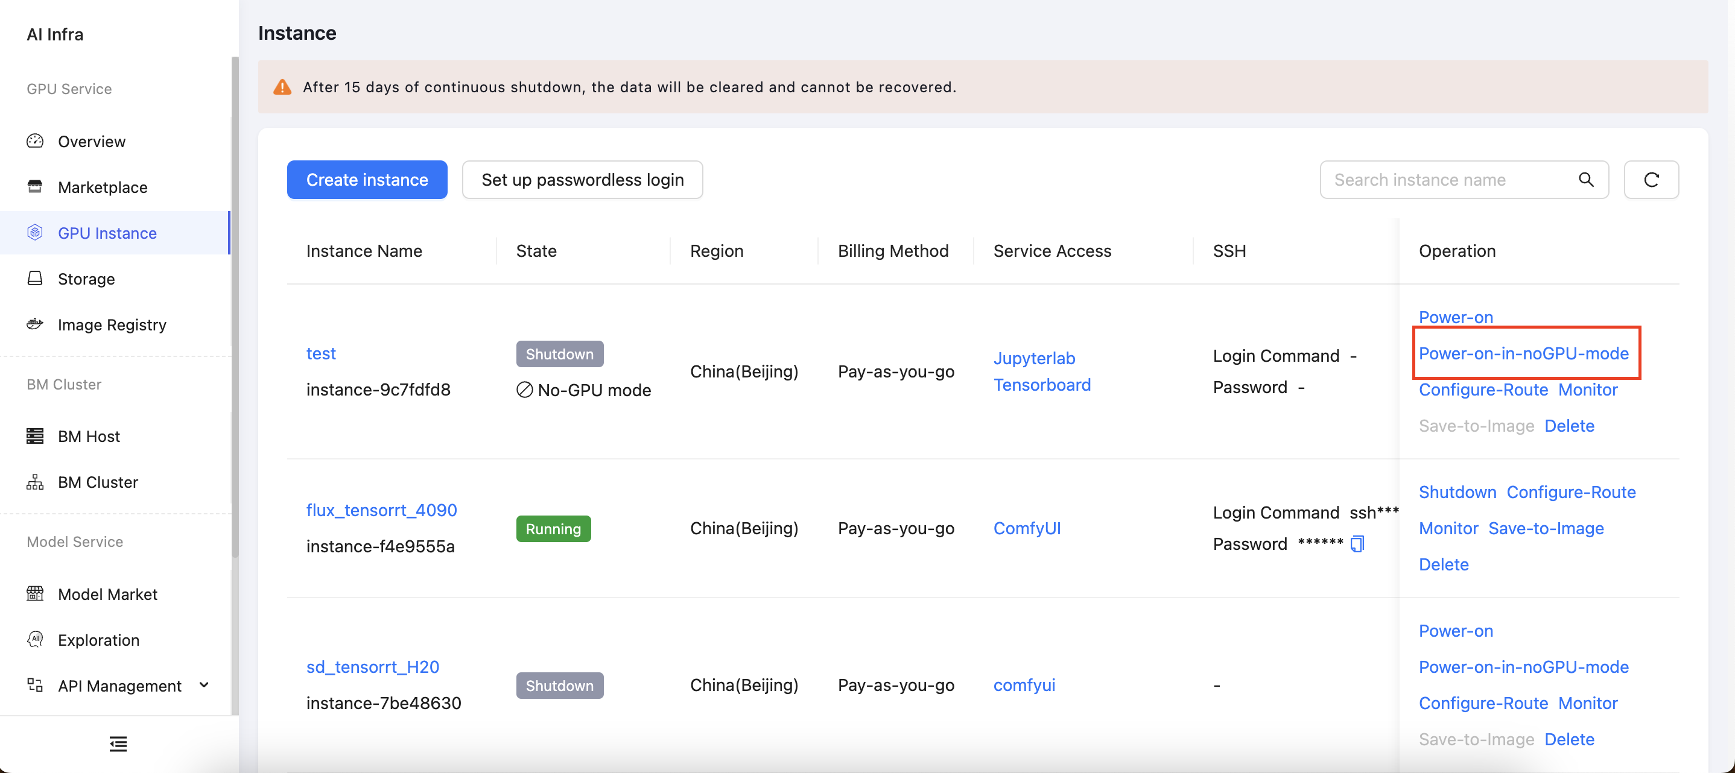This screenshot has width=1735, height=773.
Task: Click the sidebar vertical scrollbar
Action: 235,306
